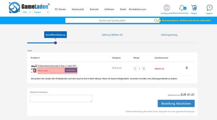
Task: Decrease quantity with minus button
Action: 135,68
